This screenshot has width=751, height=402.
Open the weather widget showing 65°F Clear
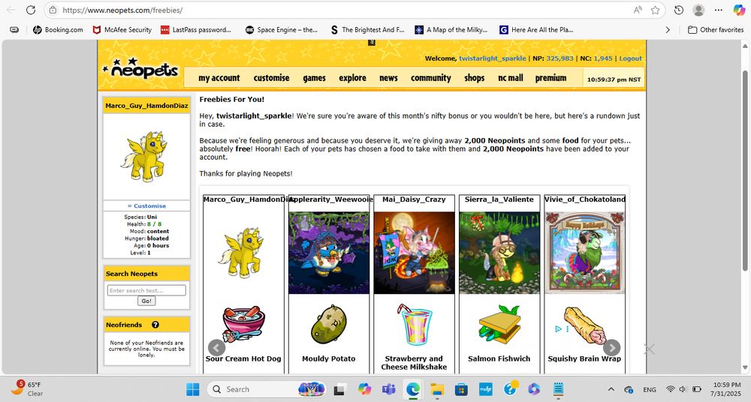click(x=28, y=388)
